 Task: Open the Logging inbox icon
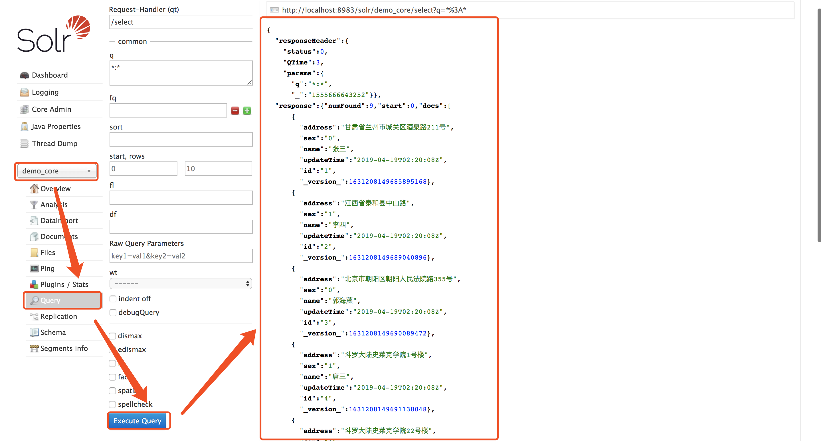coord(25,92)
